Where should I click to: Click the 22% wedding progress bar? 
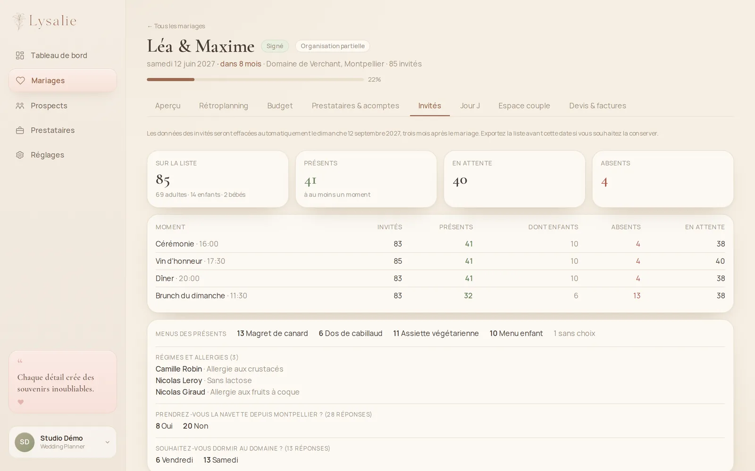click(255, 80)
